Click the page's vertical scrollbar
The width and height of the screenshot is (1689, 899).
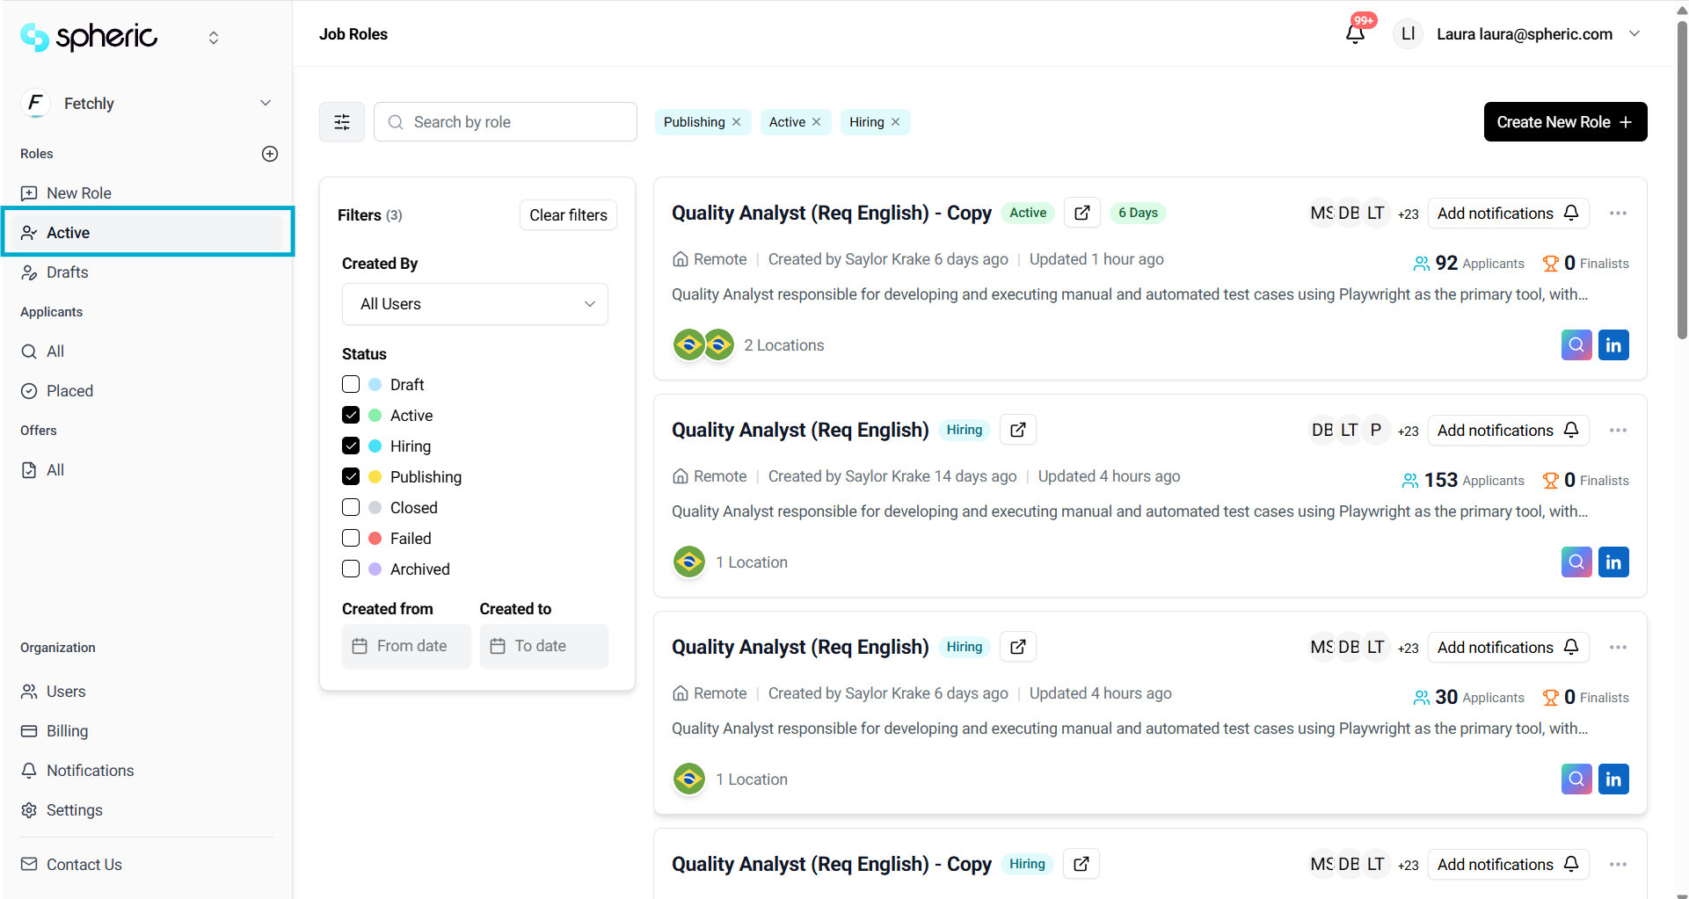(1681, 176)
